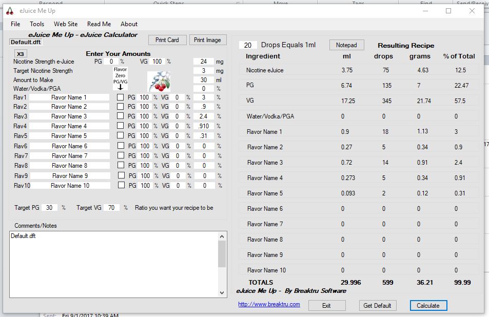Toggle the Flav1 zero PG/VG checkbox
The height and width of the screenshot is (317, 489).
click(121, 97)
